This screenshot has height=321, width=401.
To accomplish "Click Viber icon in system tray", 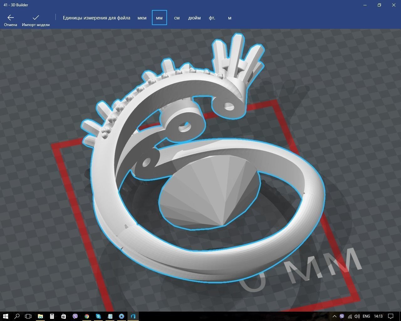I will click(x=342, y=316).
